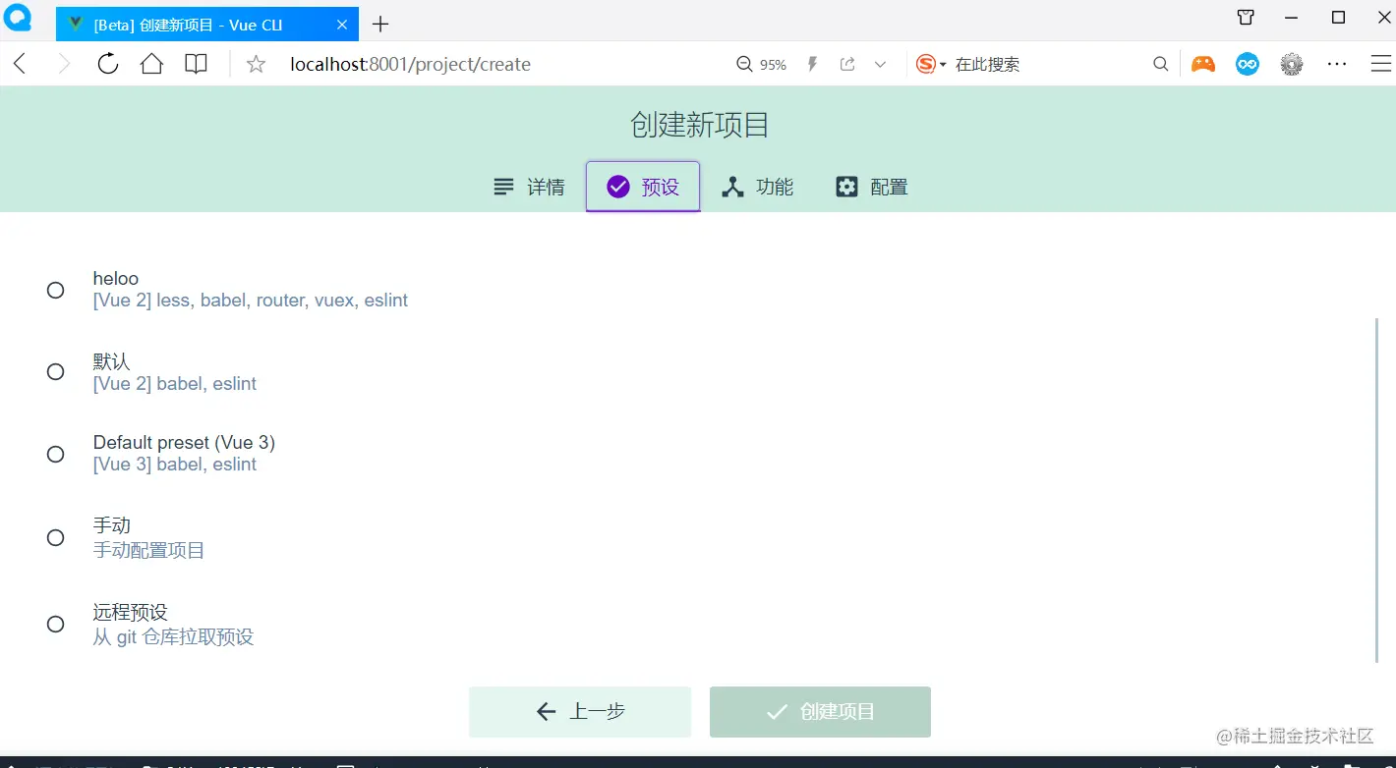The height and width of the screenshot is (768, 1396).
Task: Click the 详情 tab list icon
Action: point(503,187)
